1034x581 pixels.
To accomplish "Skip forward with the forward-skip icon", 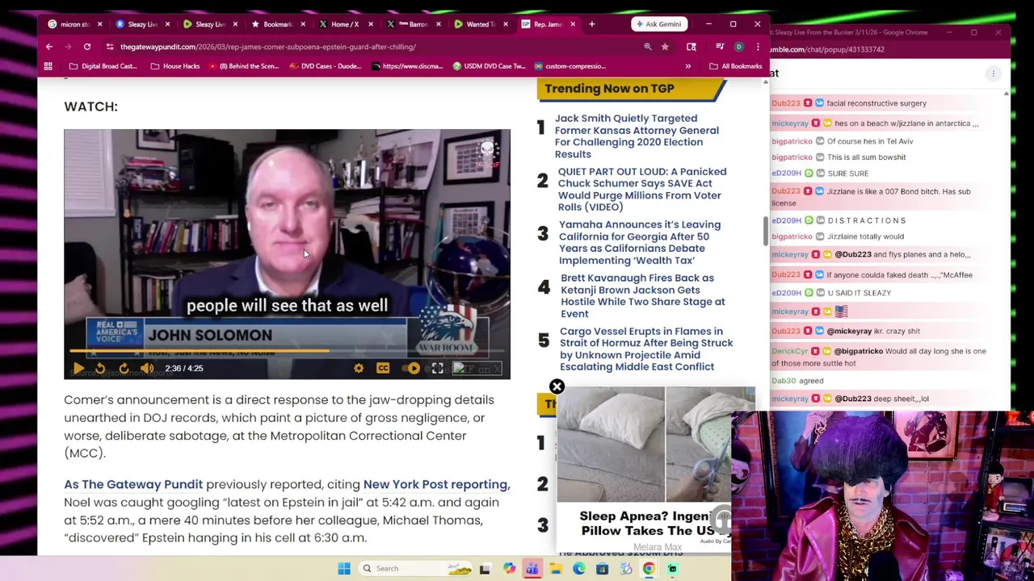I will 124,368.
